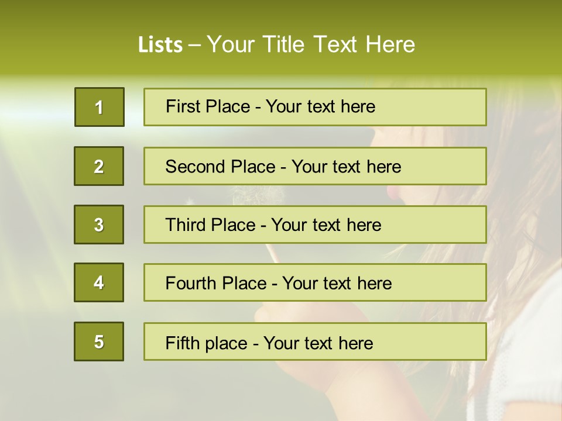Click the word 'Third' in third bar
Image resolution: width=562 pixels, height=421 pixels.
[x=187, y=225]
